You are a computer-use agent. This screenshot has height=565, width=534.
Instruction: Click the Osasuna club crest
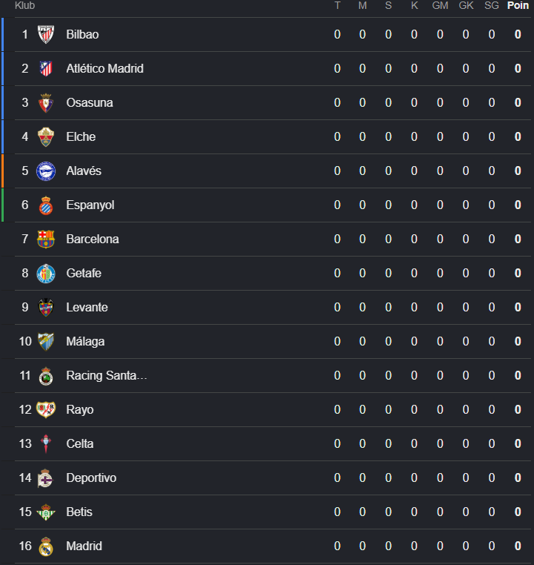tap(46, 103)
